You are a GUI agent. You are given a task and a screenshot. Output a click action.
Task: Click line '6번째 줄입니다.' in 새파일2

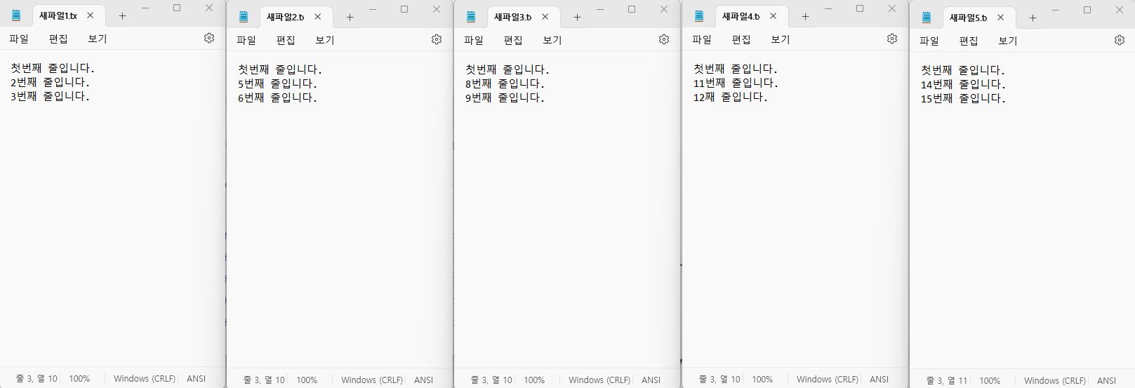click(277, 98)
